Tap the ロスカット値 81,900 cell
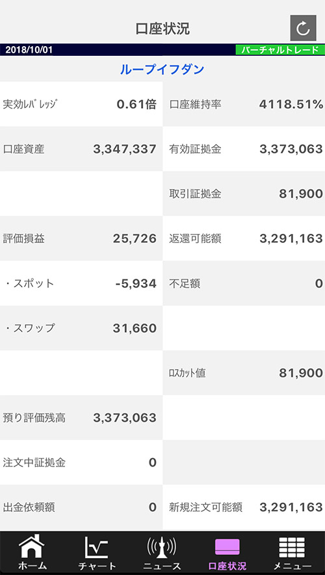The height and width of the screenshot is (575, 325). 244,372
